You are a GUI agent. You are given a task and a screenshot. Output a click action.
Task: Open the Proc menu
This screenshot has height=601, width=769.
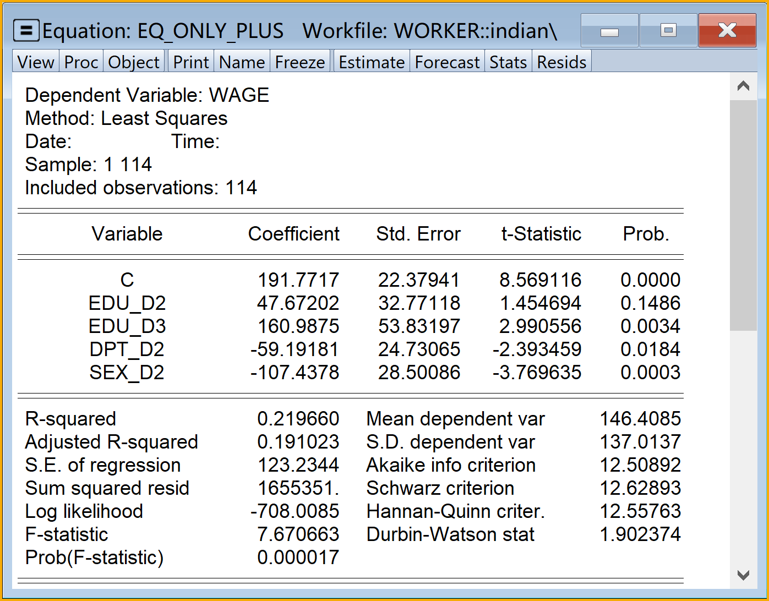coord(81,62)
